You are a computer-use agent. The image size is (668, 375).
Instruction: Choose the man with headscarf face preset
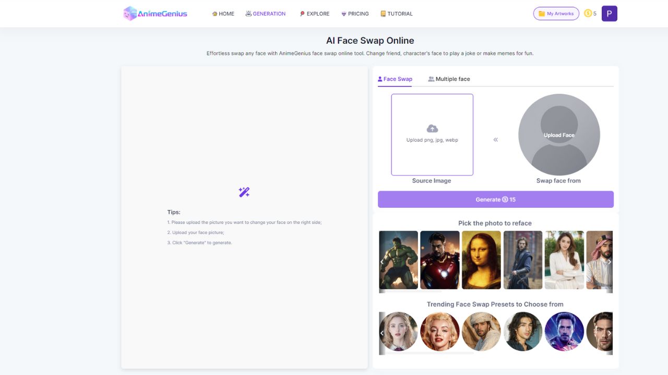click(x=481, y=331)
